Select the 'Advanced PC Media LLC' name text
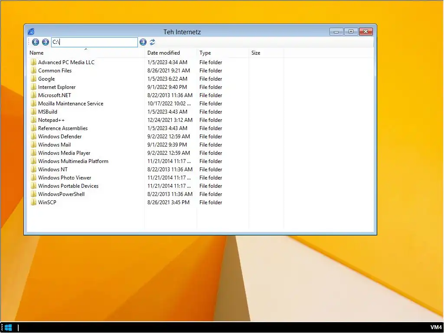 tap(66, 62)
